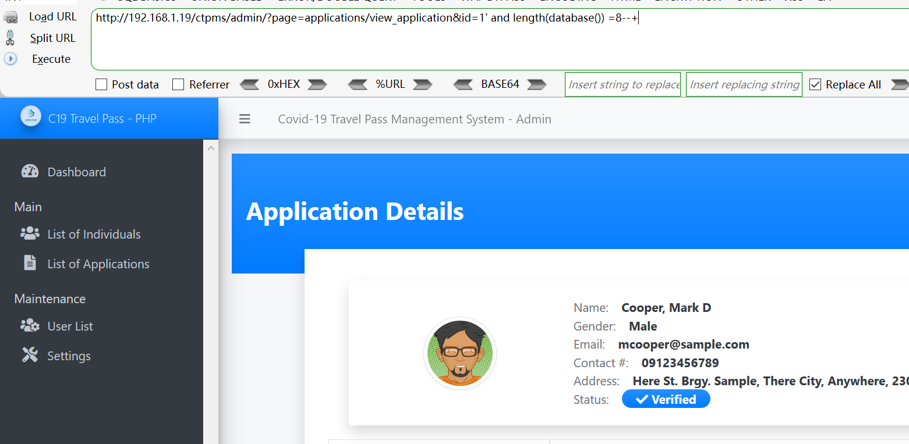
Task: Click the Verified status badge
Action: [666, 399]
